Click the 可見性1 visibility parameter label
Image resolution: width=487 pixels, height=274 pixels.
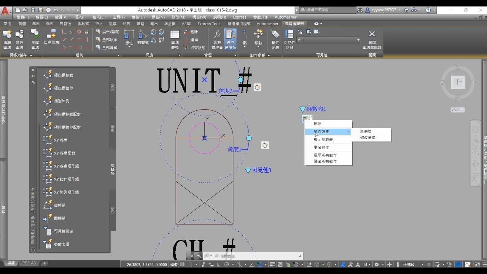261,170
